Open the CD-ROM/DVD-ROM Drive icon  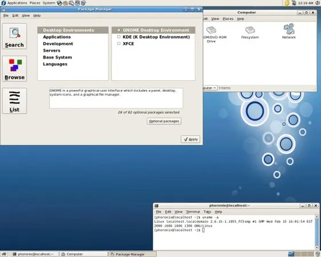point(212,34)
